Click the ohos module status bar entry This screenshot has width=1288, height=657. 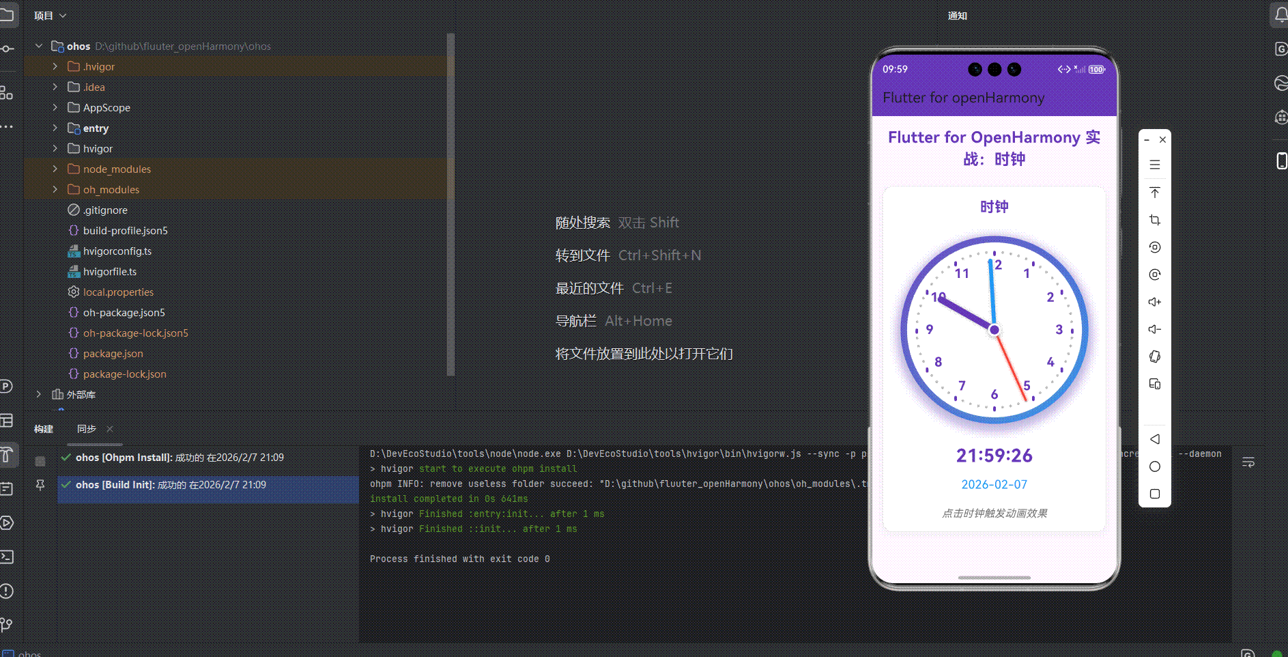[x=22, y=653]
